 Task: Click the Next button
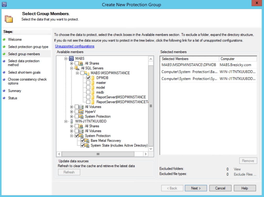pyautogui.click(x=196, y=188)
